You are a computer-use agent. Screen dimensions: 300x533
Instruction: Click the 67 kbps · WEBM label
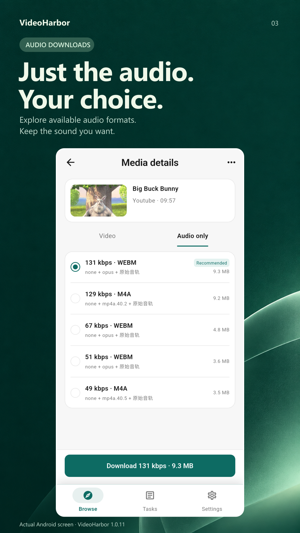[x=109, y=326]
